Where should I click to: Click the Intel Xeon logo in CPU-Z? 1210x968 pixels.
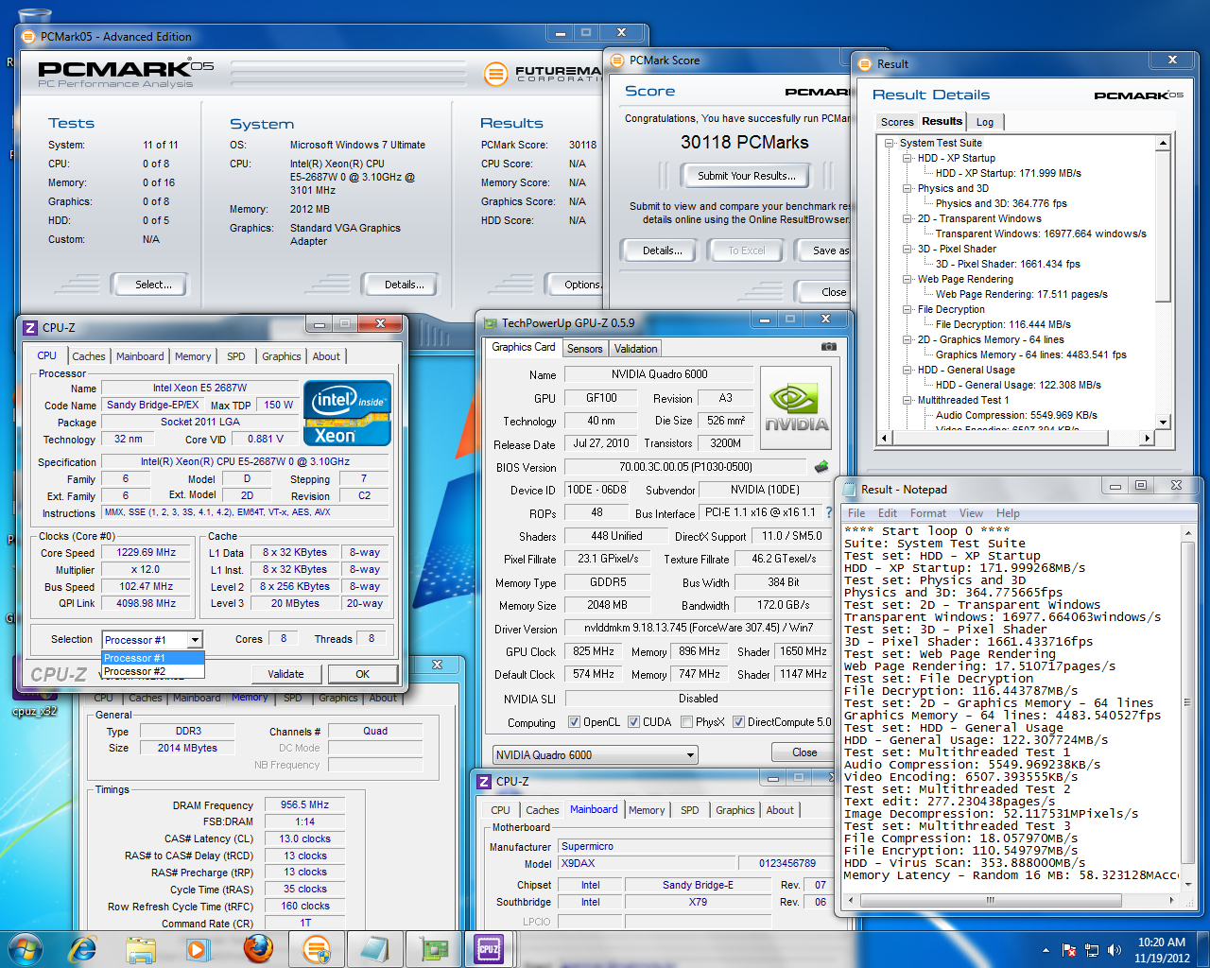(347, 412)
